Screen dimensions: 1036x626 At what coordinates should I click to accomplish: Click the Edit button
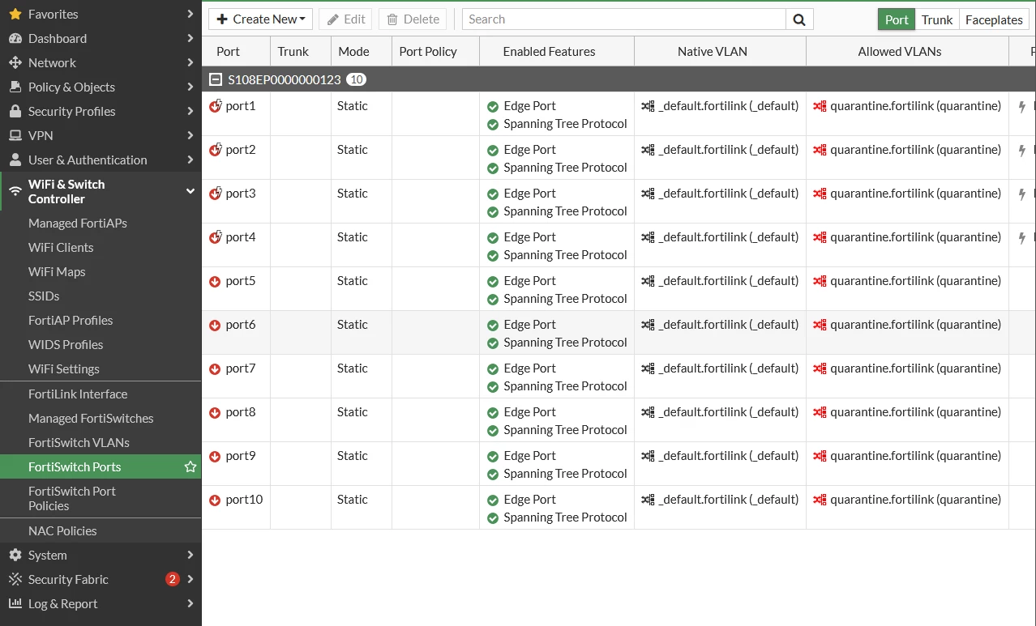pos(345,19)
